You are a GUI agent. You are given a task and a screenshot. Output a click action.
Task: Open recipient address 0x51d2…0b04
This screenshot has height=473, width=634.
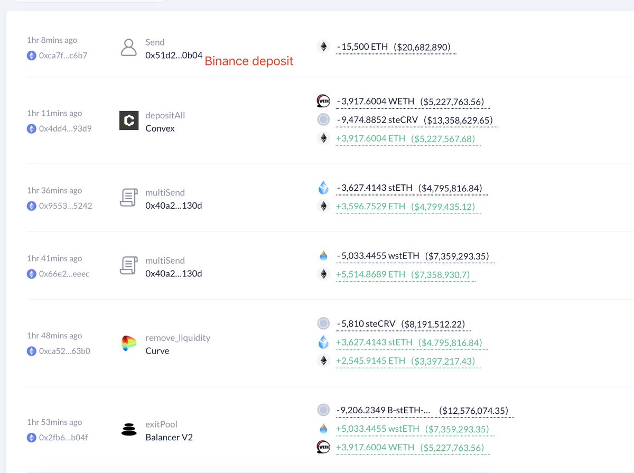tap(174, 55)
